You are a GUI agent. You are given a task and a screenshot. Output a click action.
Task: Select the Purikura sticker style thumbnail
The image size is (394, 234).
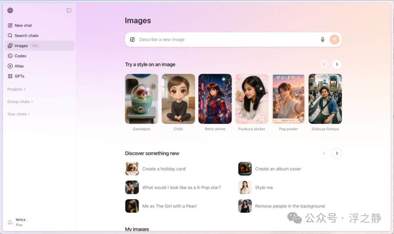point(252,99)
